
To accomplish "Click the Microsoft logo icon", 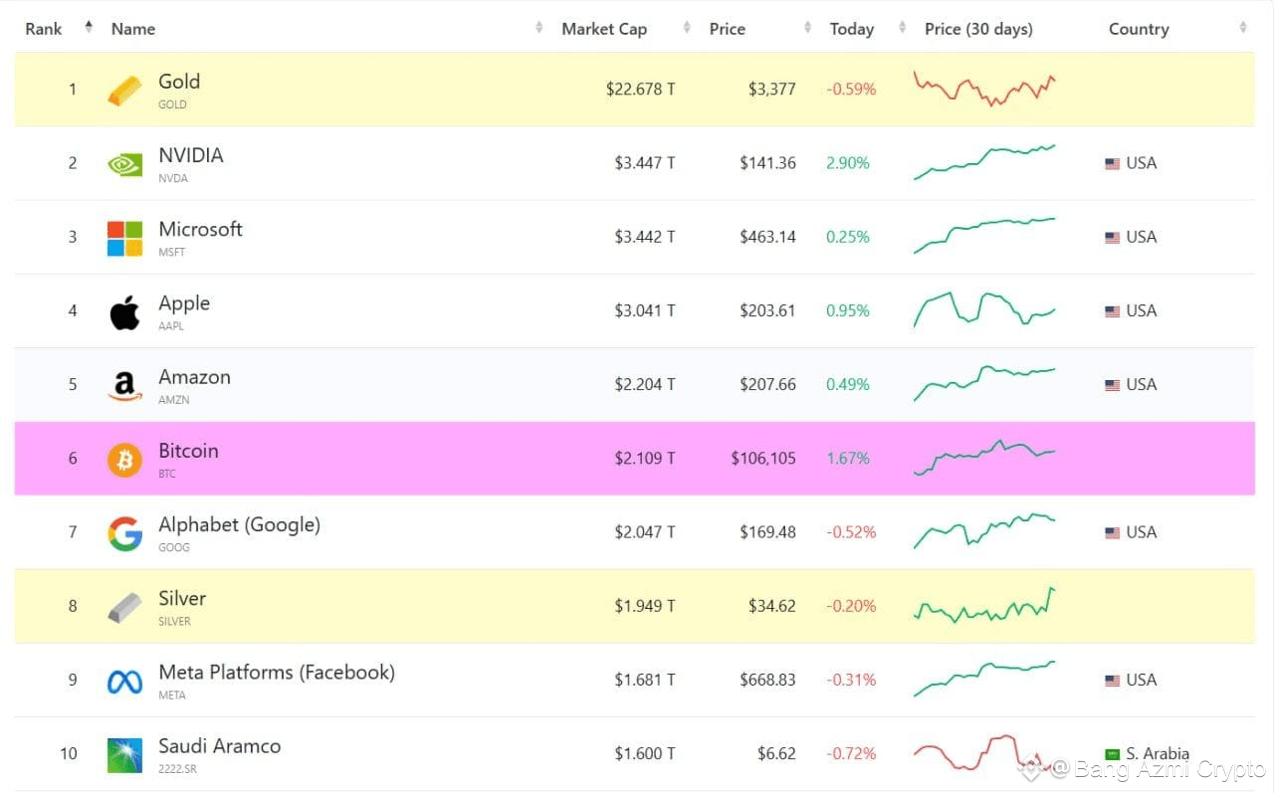I will click(124, 238).
